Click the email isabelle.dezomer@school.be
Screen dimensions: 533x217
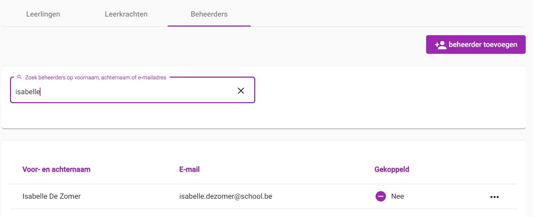(226, 196)
